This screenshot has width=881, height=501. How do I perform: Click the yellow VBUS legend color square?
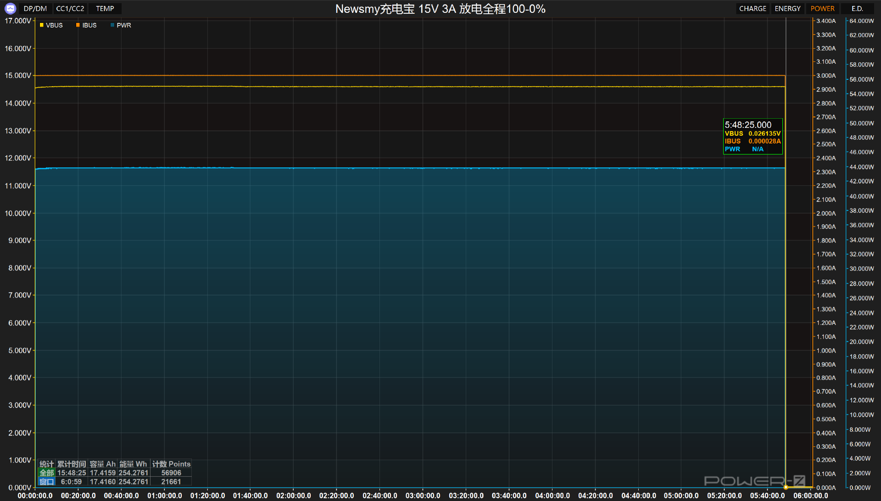(41, 25)
